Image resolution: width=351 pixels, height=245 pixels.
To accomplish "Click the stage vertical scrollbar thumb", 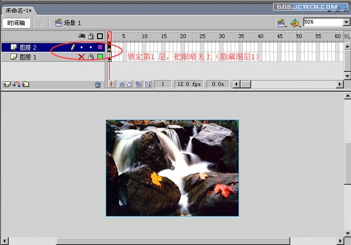I will click(x=347, y=163).
